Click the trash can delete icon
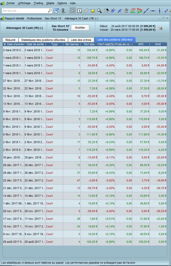This screenshot has height=266, width=171. point(126,11)
